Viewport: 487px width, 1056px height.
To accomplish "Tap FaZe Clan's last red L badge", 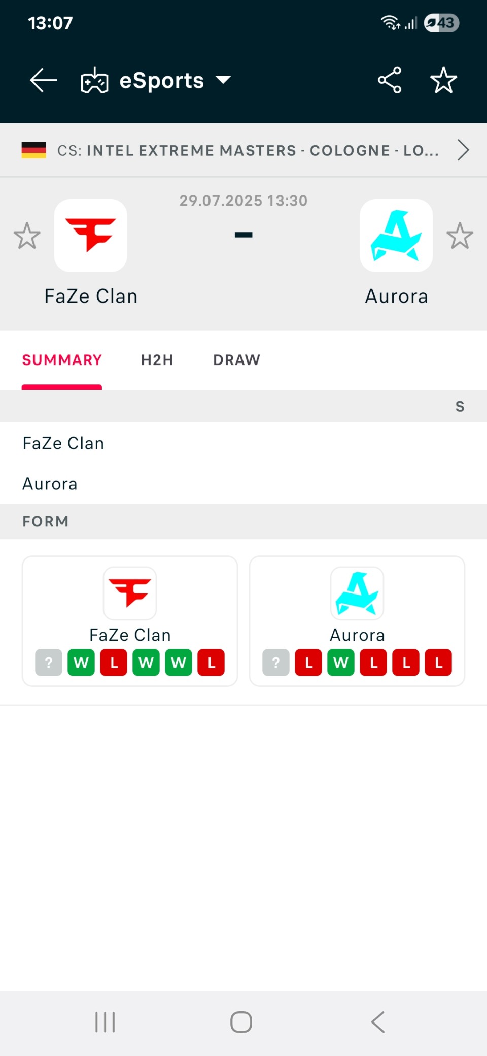I will pos(211,663).
